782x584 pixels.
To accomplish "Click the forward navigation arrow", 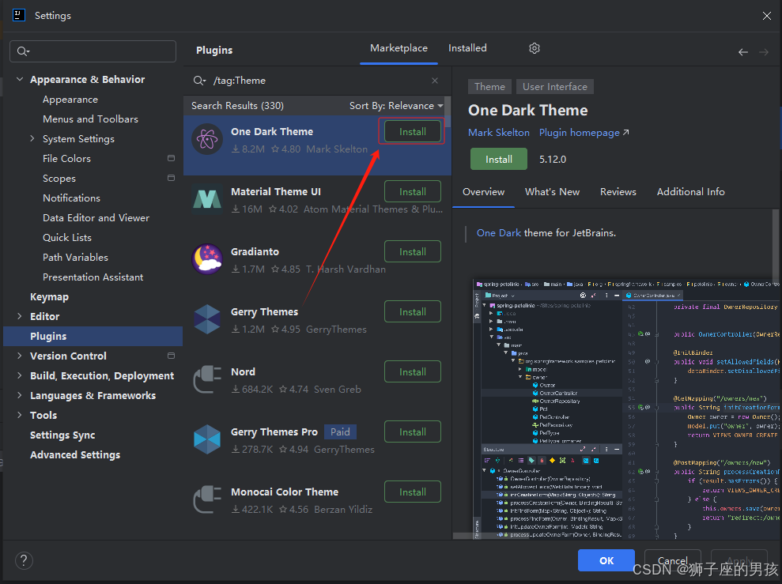I will (764, 52).
